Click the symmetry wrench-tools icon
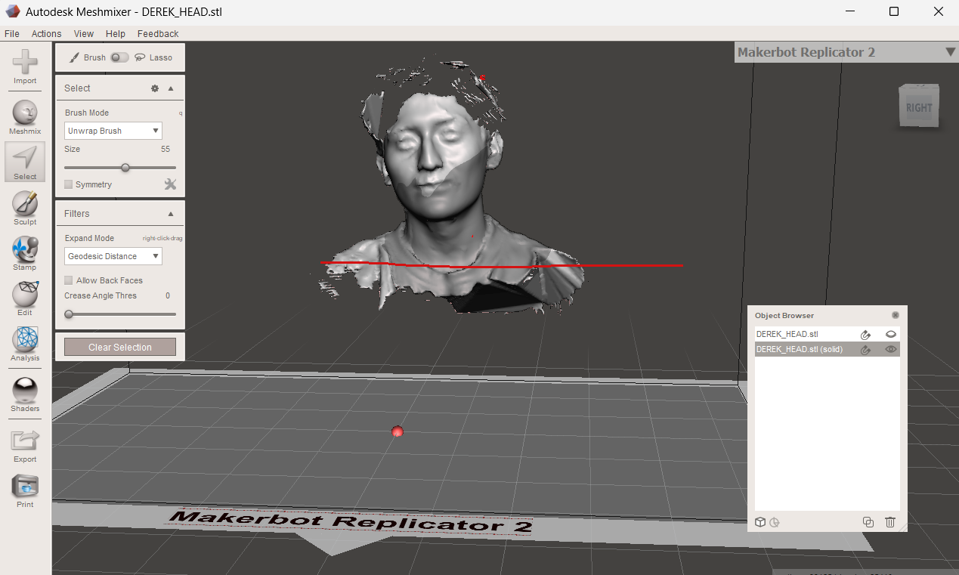Viewport: 959px width, 575px height. (170, 184)
